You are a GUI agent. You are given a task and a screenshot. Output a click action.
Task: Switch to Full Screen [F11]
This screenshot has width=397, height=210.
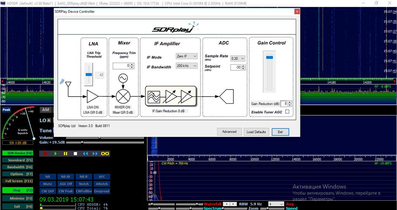(17, 181)
